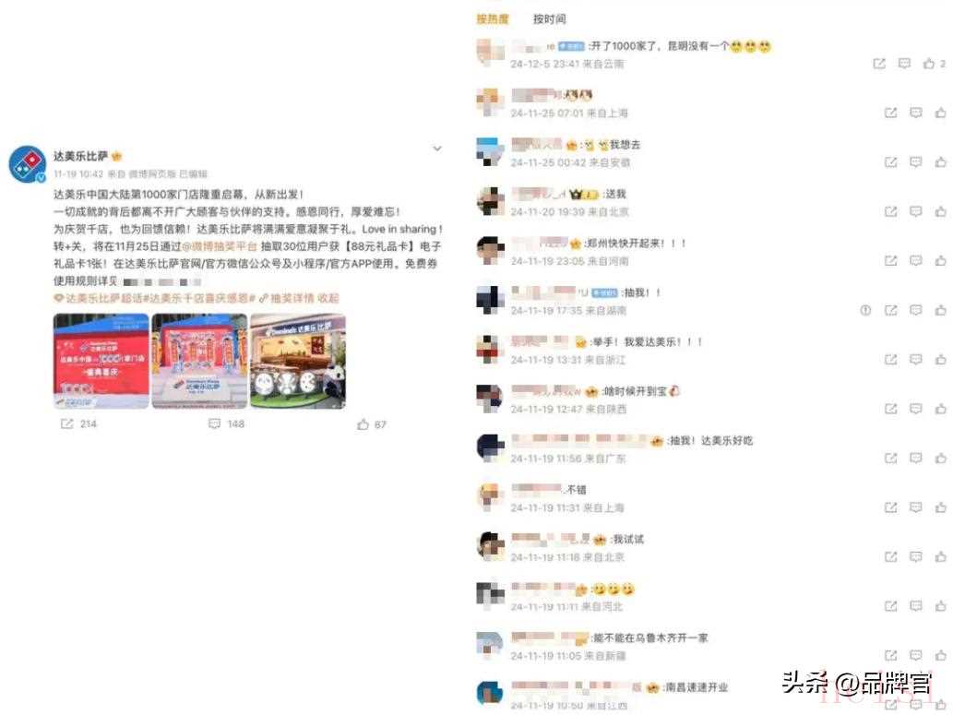Open the panda storefront photo thumbnail
The image size is (953, 715).
[x=298, y=361]
